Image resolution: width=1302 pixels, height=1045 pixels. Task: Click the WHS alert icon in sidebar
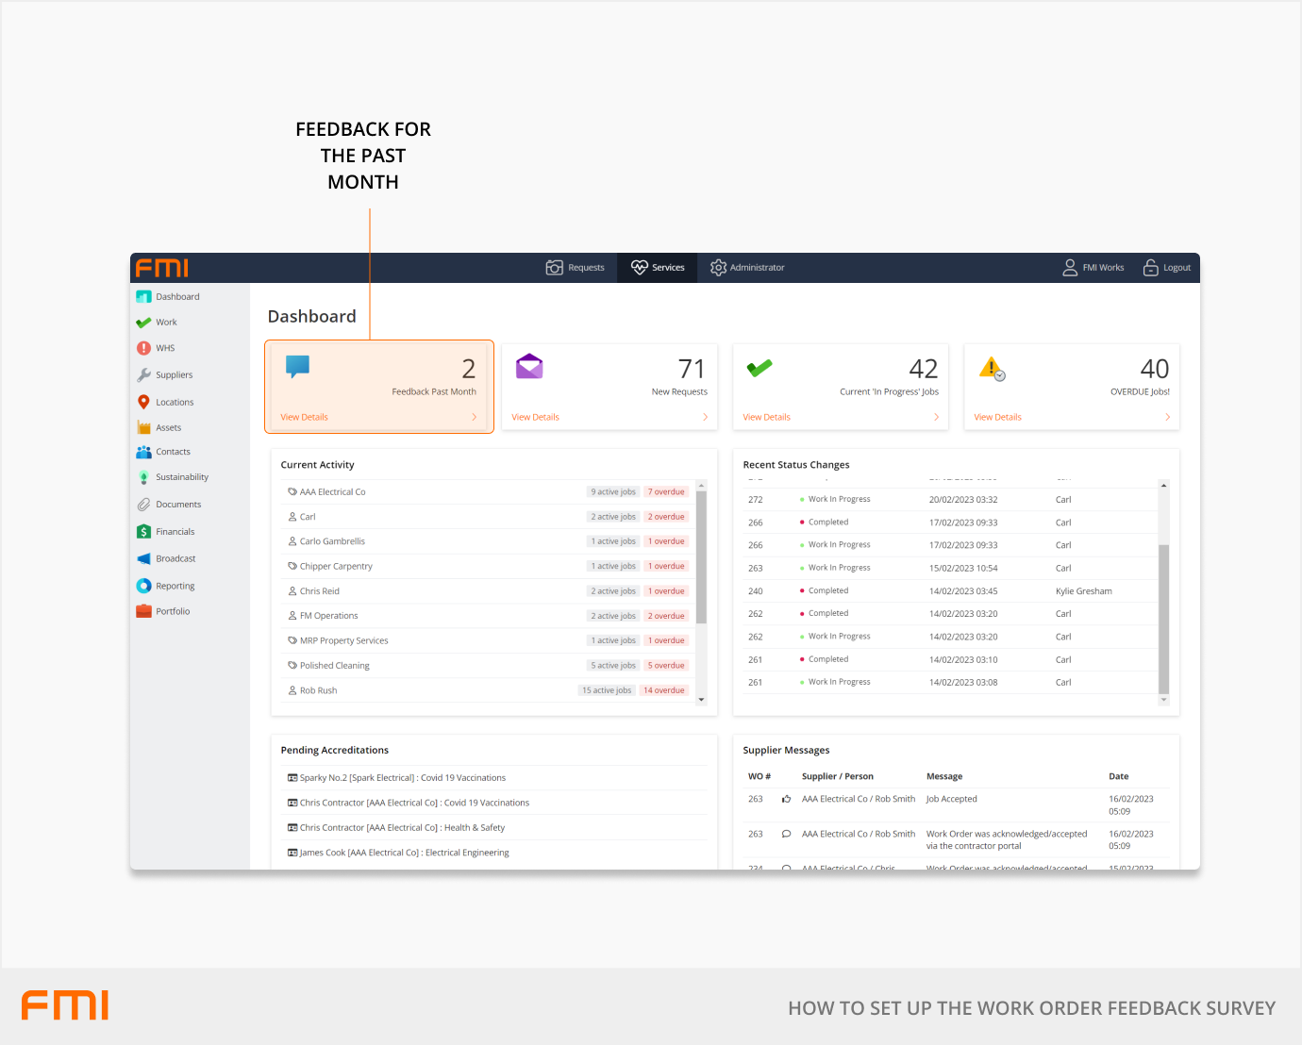(143, 348)
